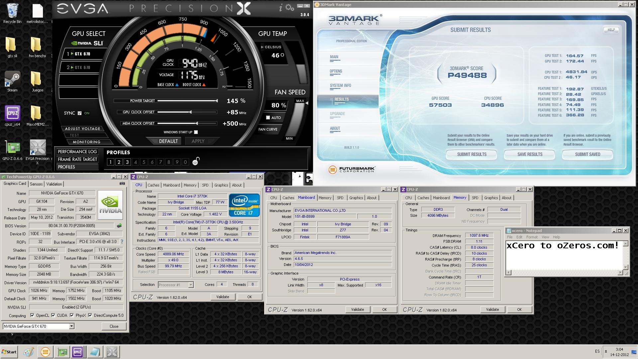
Task: Switch to Caches tab in CPU-Z CPU window
Action: (x=153, y=185)
